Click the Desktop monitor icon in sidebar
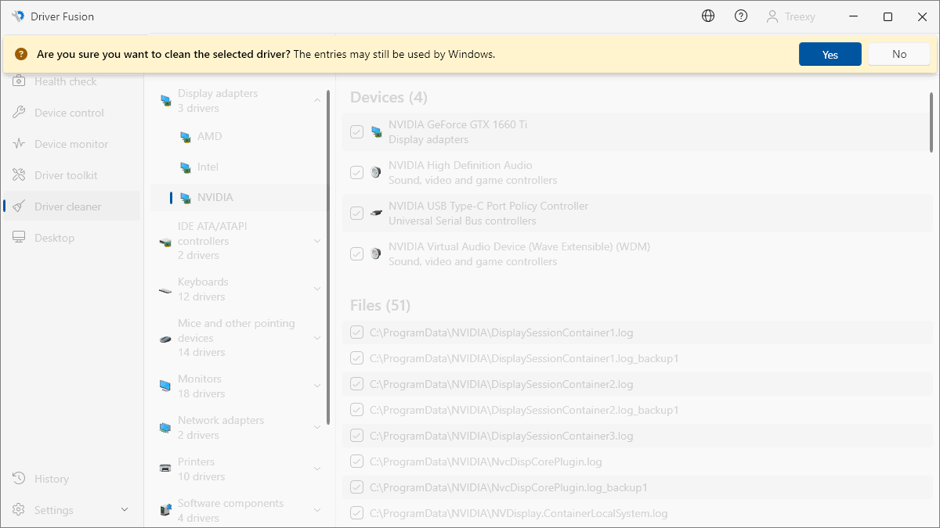Image resolution: width=940 pixels, height=528 pixels. tap(20, 238)
